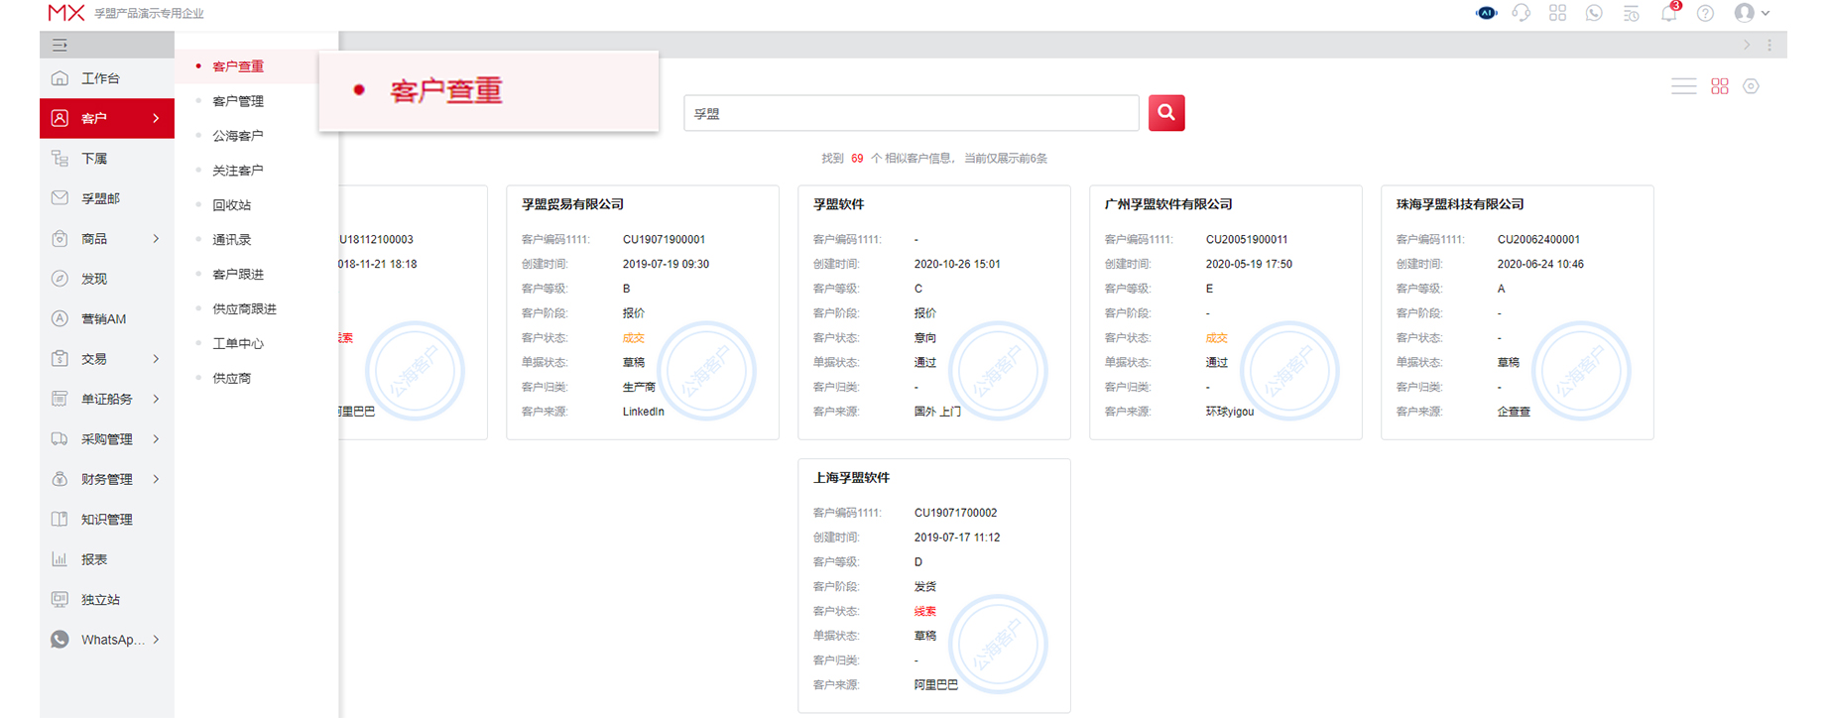Open 孚盟邮 in the sidebar
The image size is (1829, 718).
coord(107,198)
